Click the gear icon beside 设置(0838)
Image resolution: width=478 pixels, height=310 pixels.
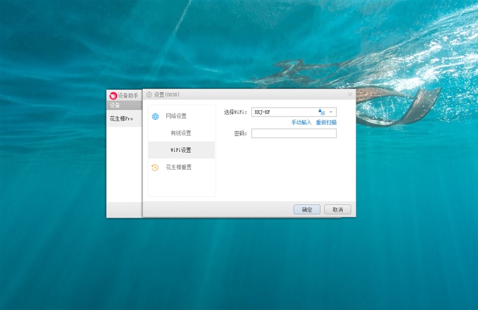coord(149,94)
